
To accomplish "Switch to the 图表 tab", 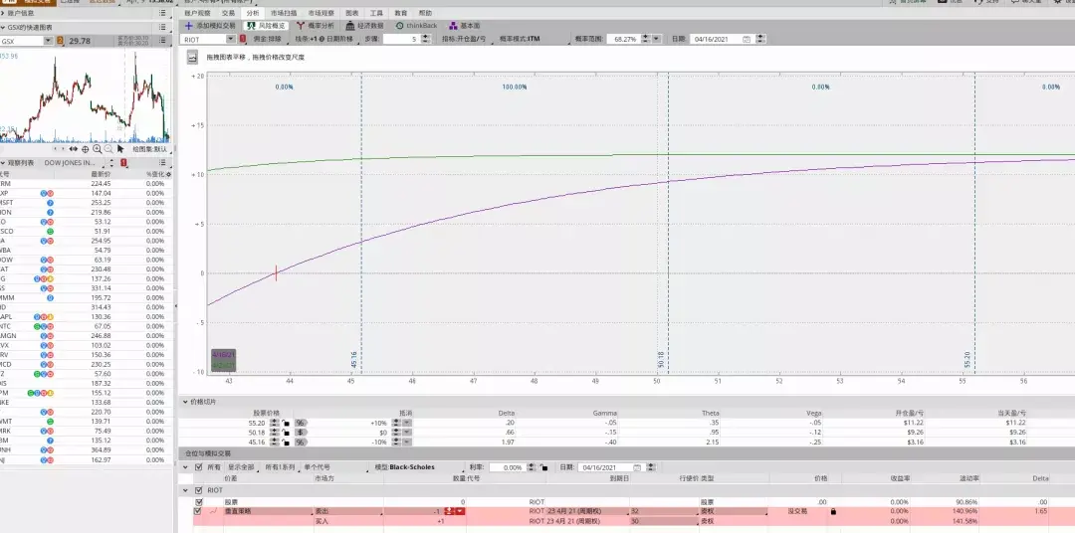I will point(351,13).
